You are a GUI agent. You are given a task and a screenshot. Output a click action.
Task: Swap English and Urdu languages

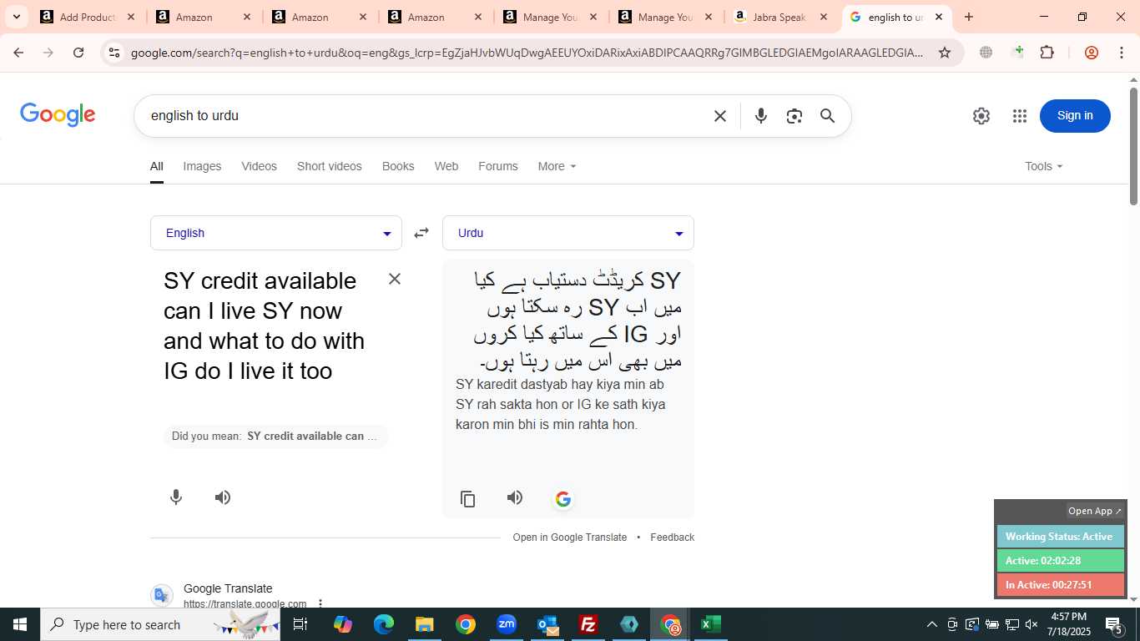(421, 233)
